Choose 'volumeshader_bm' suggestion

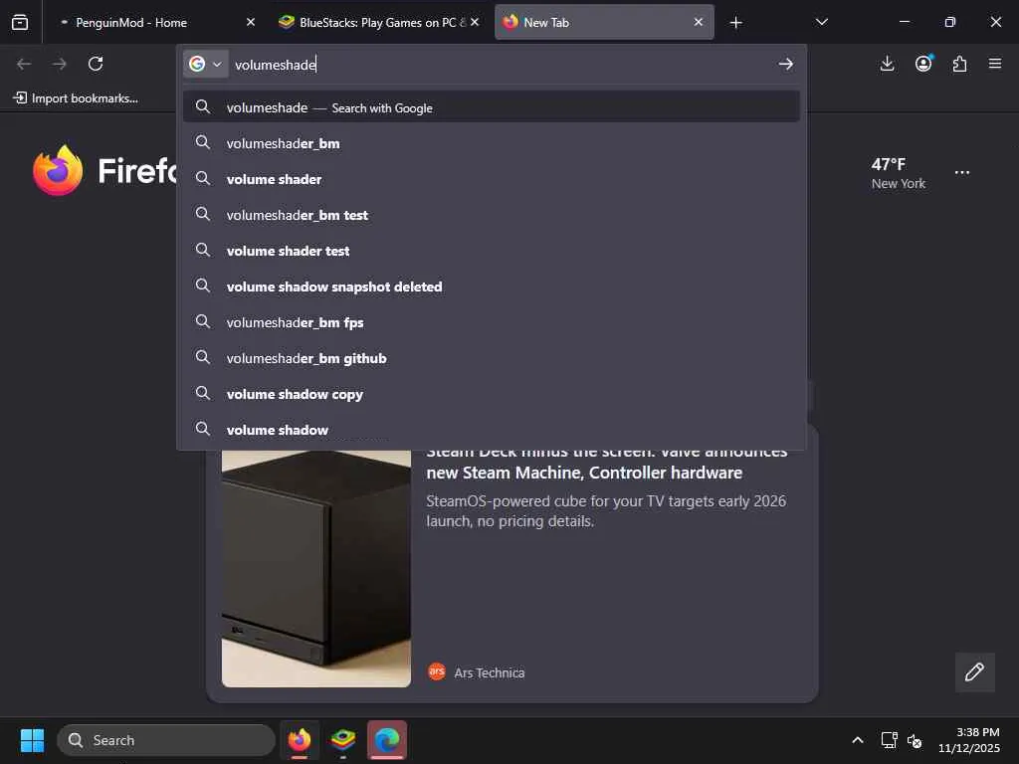(x=492, y=143)
